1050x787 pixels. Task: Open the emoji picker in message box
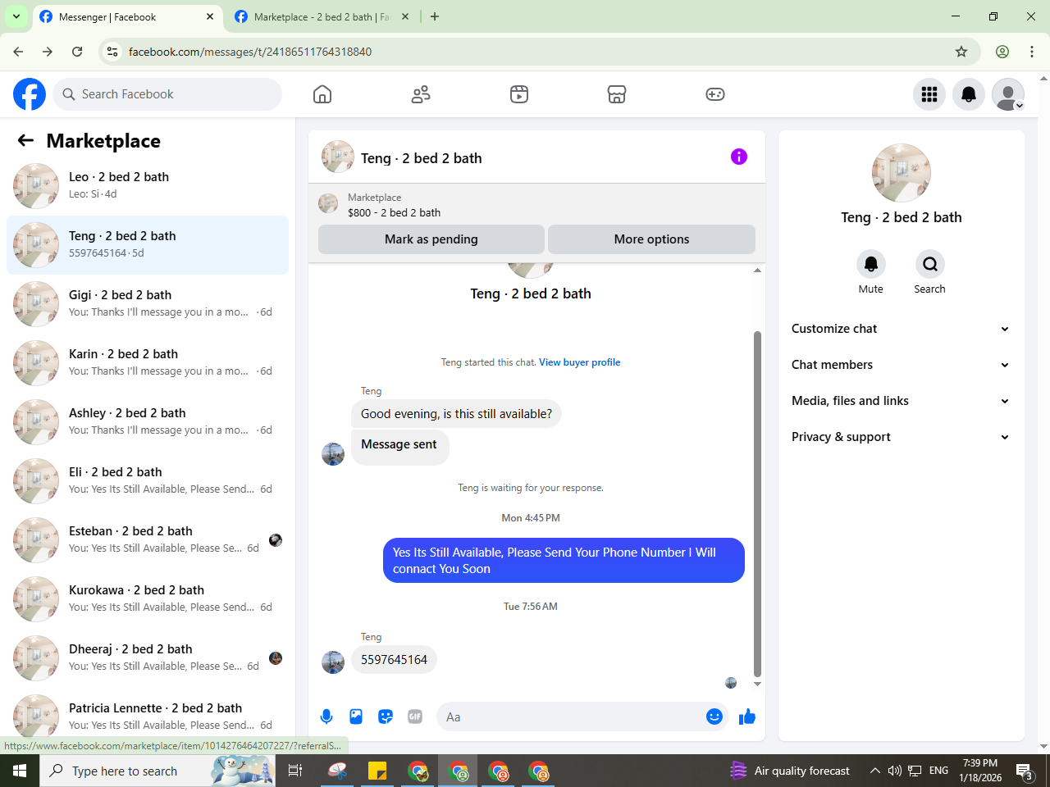[714, 716]
